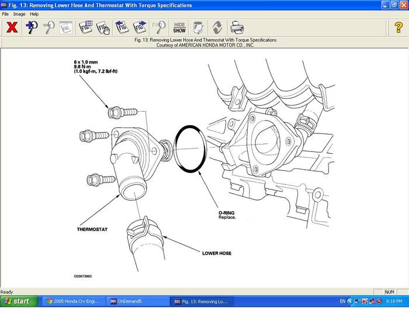Click the application icon in the title bar
This screenshot has height=334, width=409.
(4, 5)
